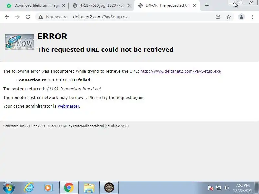Reload the current page
The height and width of the screenshot is (194, 259).
tap(28, 17)
